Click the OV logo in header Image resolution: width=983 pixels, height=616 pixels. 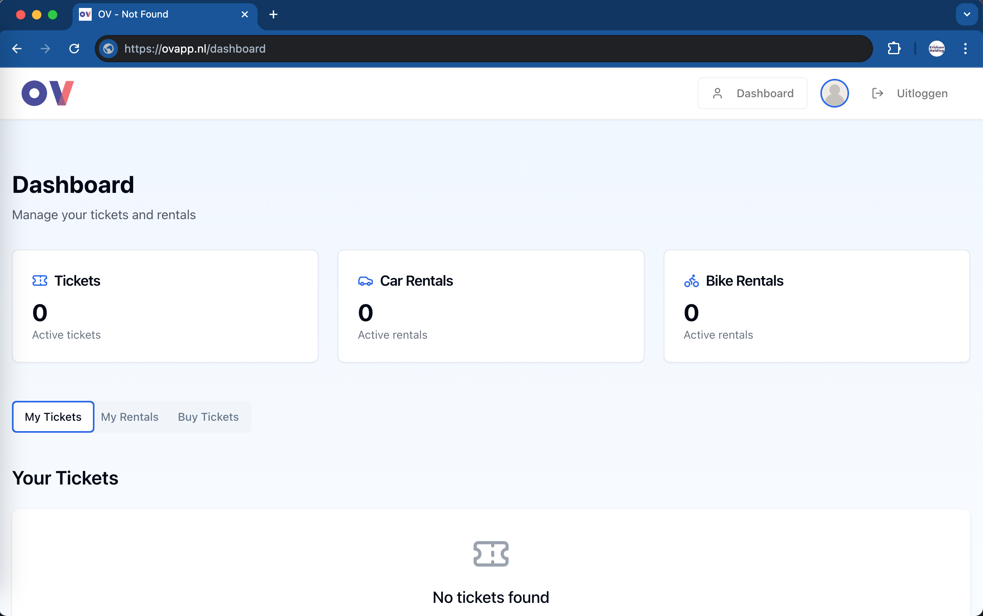(x=48, y=93)
